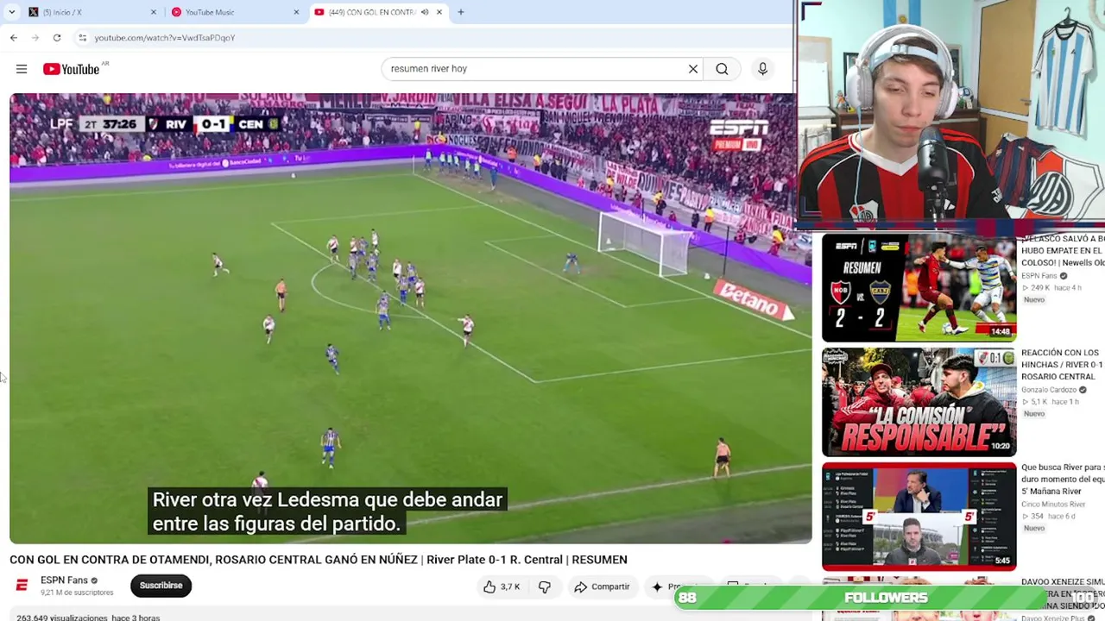Open the Cinco Minutos River video thumbnail
The height and width of the screenshot is (621, 1105).
[919, 517]
